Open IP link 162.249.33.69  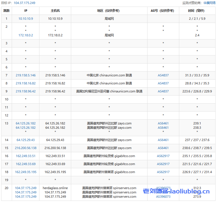pyautogui.click(x=26, y=164)
